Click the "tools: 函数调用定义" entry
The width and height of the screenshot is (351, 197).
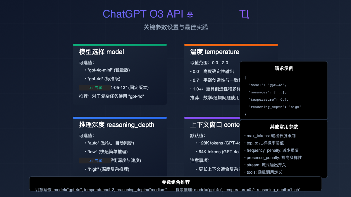(x=263, y=172)
